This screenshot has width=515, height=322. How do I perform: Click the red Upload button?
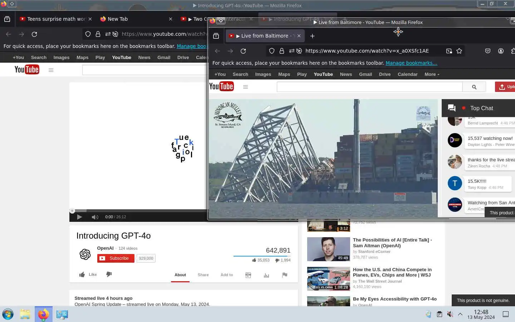tap(505, 87)
